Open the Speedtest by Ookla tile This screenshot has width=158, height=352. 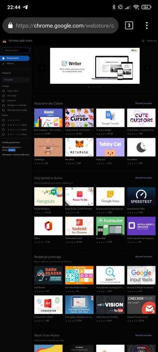click(141, 196)
